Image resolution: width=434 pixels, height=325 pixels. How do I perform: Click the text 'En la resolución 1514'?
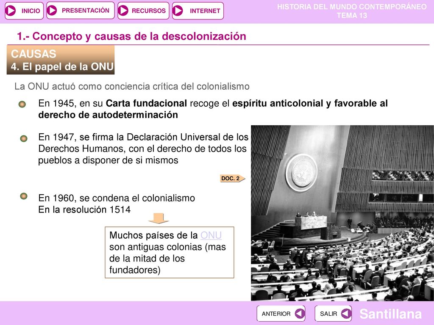pos(84,210)
